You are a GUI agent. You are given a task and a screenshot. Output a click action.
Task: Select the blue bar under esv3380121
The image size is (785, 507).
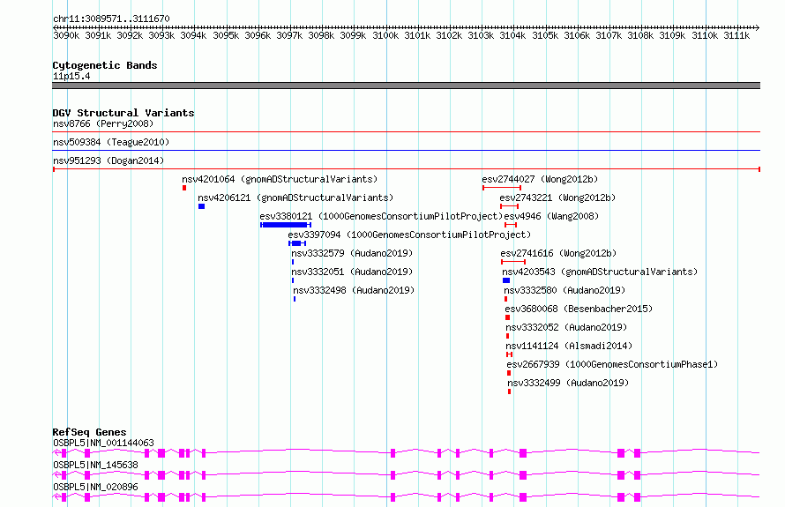tap(286, 225)
